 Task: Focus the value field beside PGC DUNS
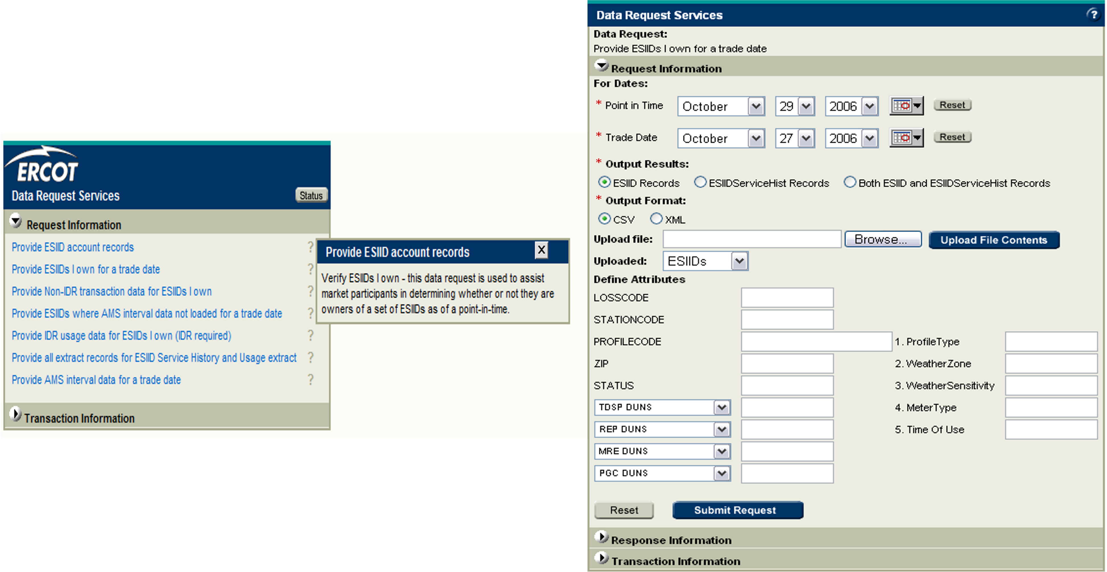point(787,473)
